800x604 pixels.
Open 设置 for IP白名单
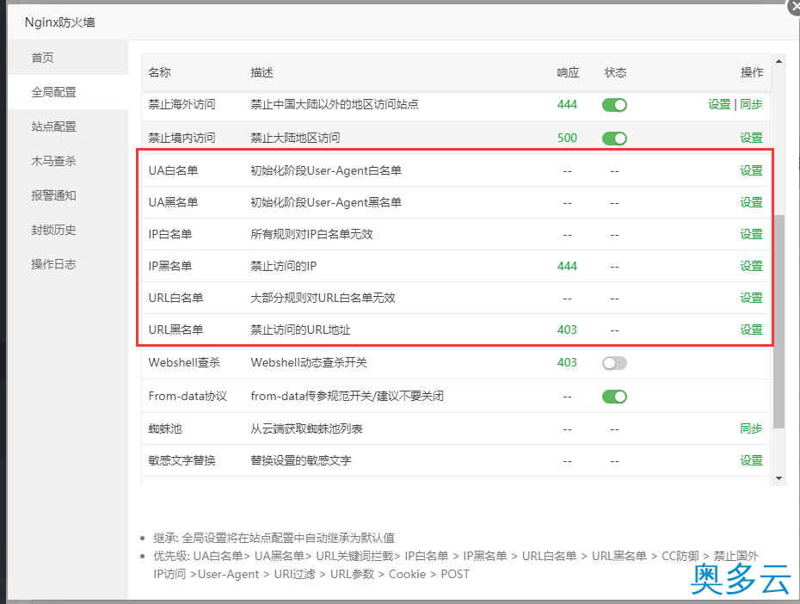tap(751, 234)
